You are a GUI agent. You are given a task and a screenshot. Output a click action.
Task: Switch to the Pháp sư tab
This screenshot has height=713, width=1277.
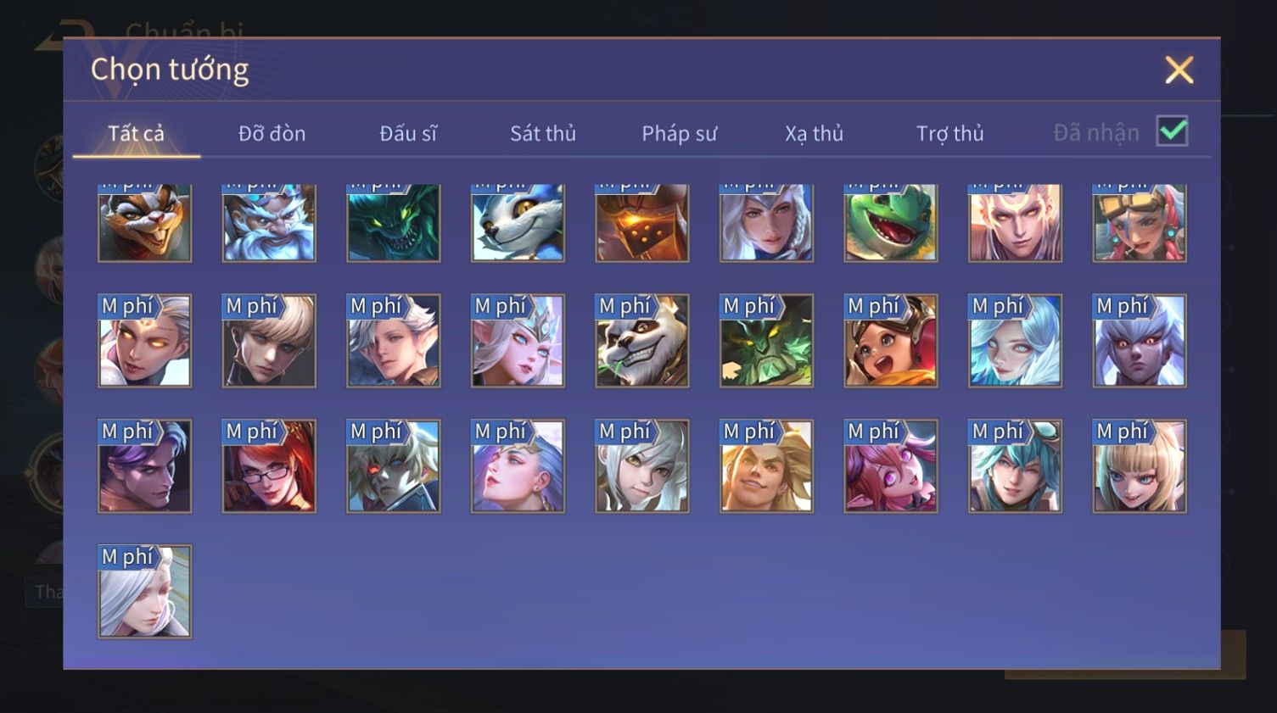pos(679,133)
